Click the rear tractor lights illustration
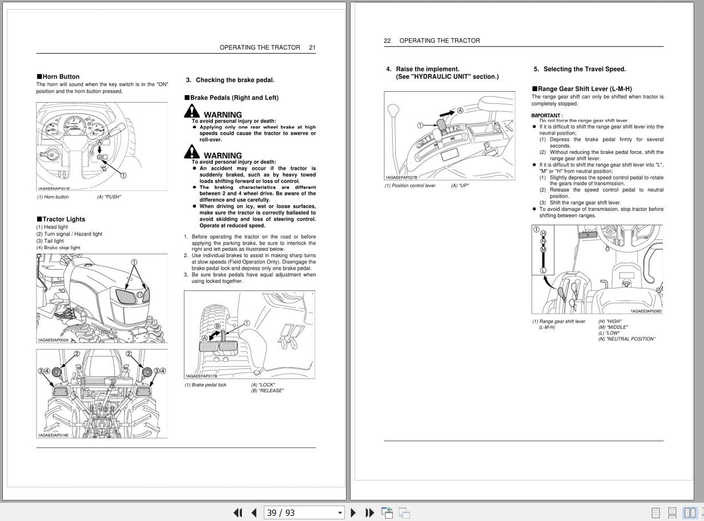Screen dimensions: 704x521 (102, 393)
